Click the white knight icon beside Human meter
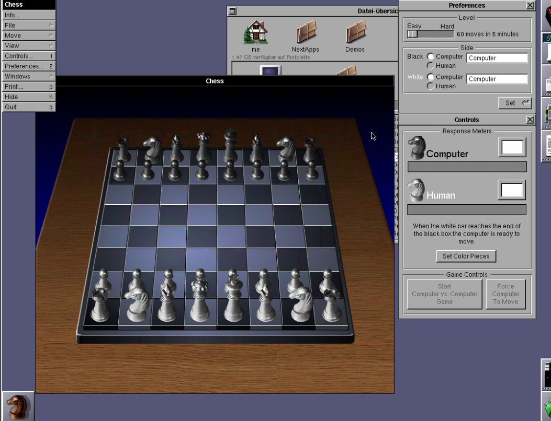551x421 pixels. coord(417,190)
